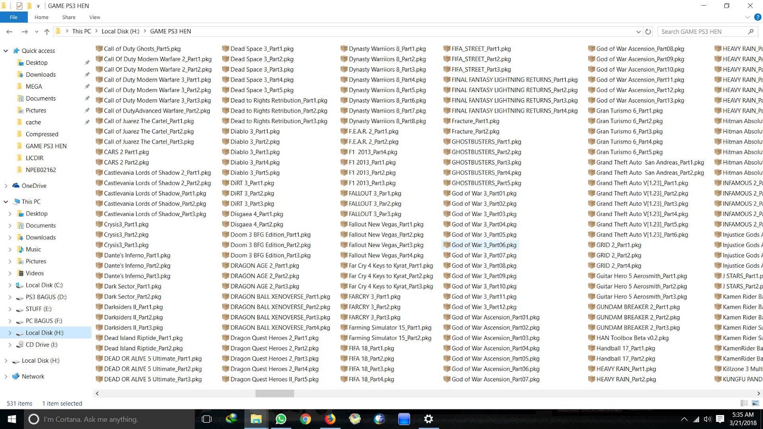Select the icon of FIFA_STREET_Part1.pkg
The height and width of the screenshot is (429, 763).
447,49
